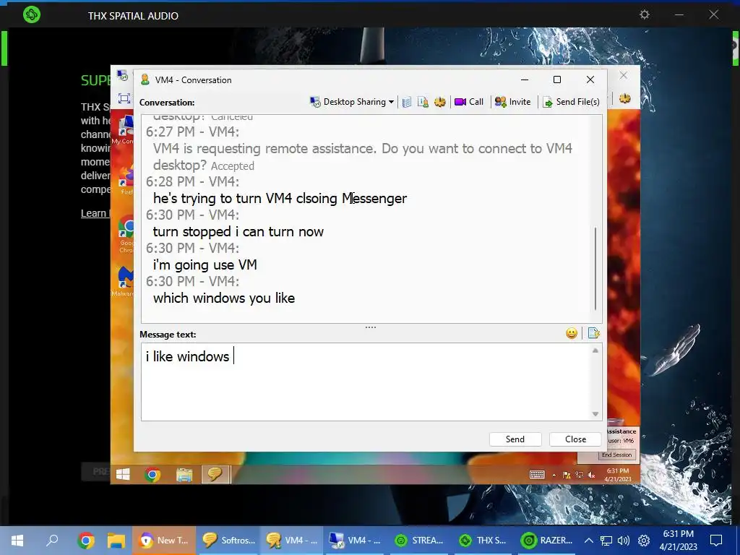
Task: Click the remote desktop muted volume icon
Action: click(591, 476)
